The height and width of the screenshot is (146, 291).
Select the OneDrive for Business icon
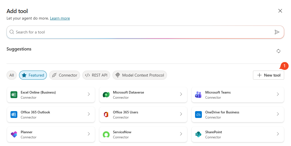(198, 115)
